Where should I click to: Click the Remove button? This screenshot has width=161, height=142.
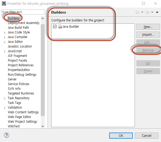[148, 50]
